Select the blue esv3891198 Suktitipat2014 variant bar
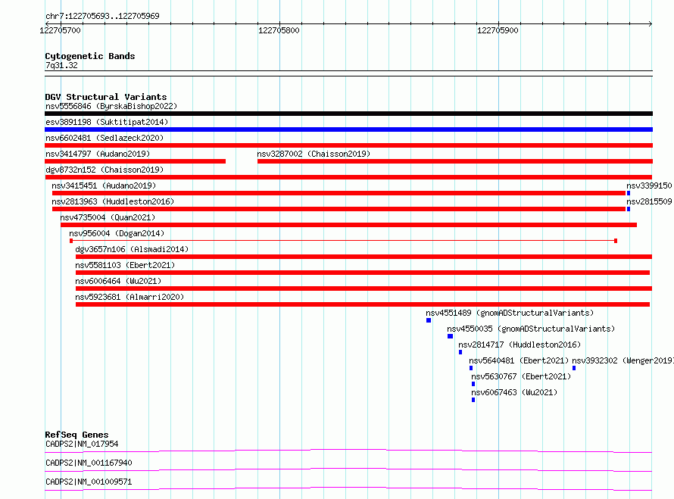Viewport: 674px width, 499px height. coord(348,129)
